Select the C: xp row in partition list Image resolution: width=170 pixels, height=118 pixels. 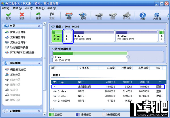coord(109,82)
